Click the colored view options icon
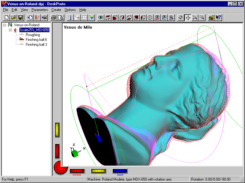The image size is (245, 183). coord(91,17)
